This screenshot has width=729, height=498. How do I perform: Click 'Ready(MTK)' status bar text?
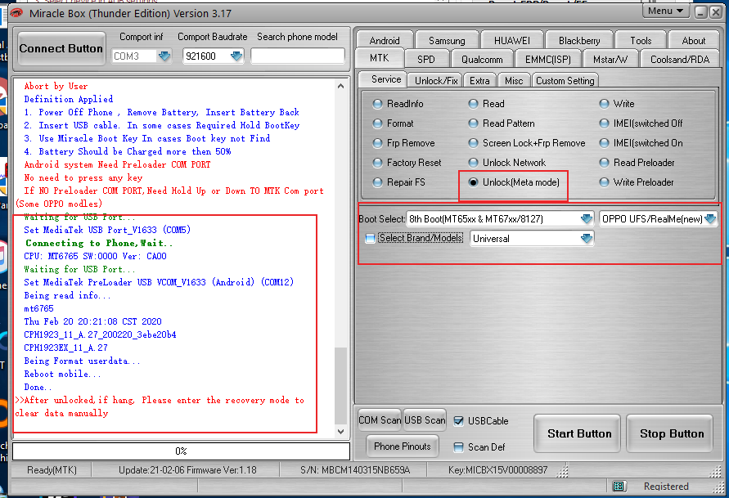[x=52, y=470]
